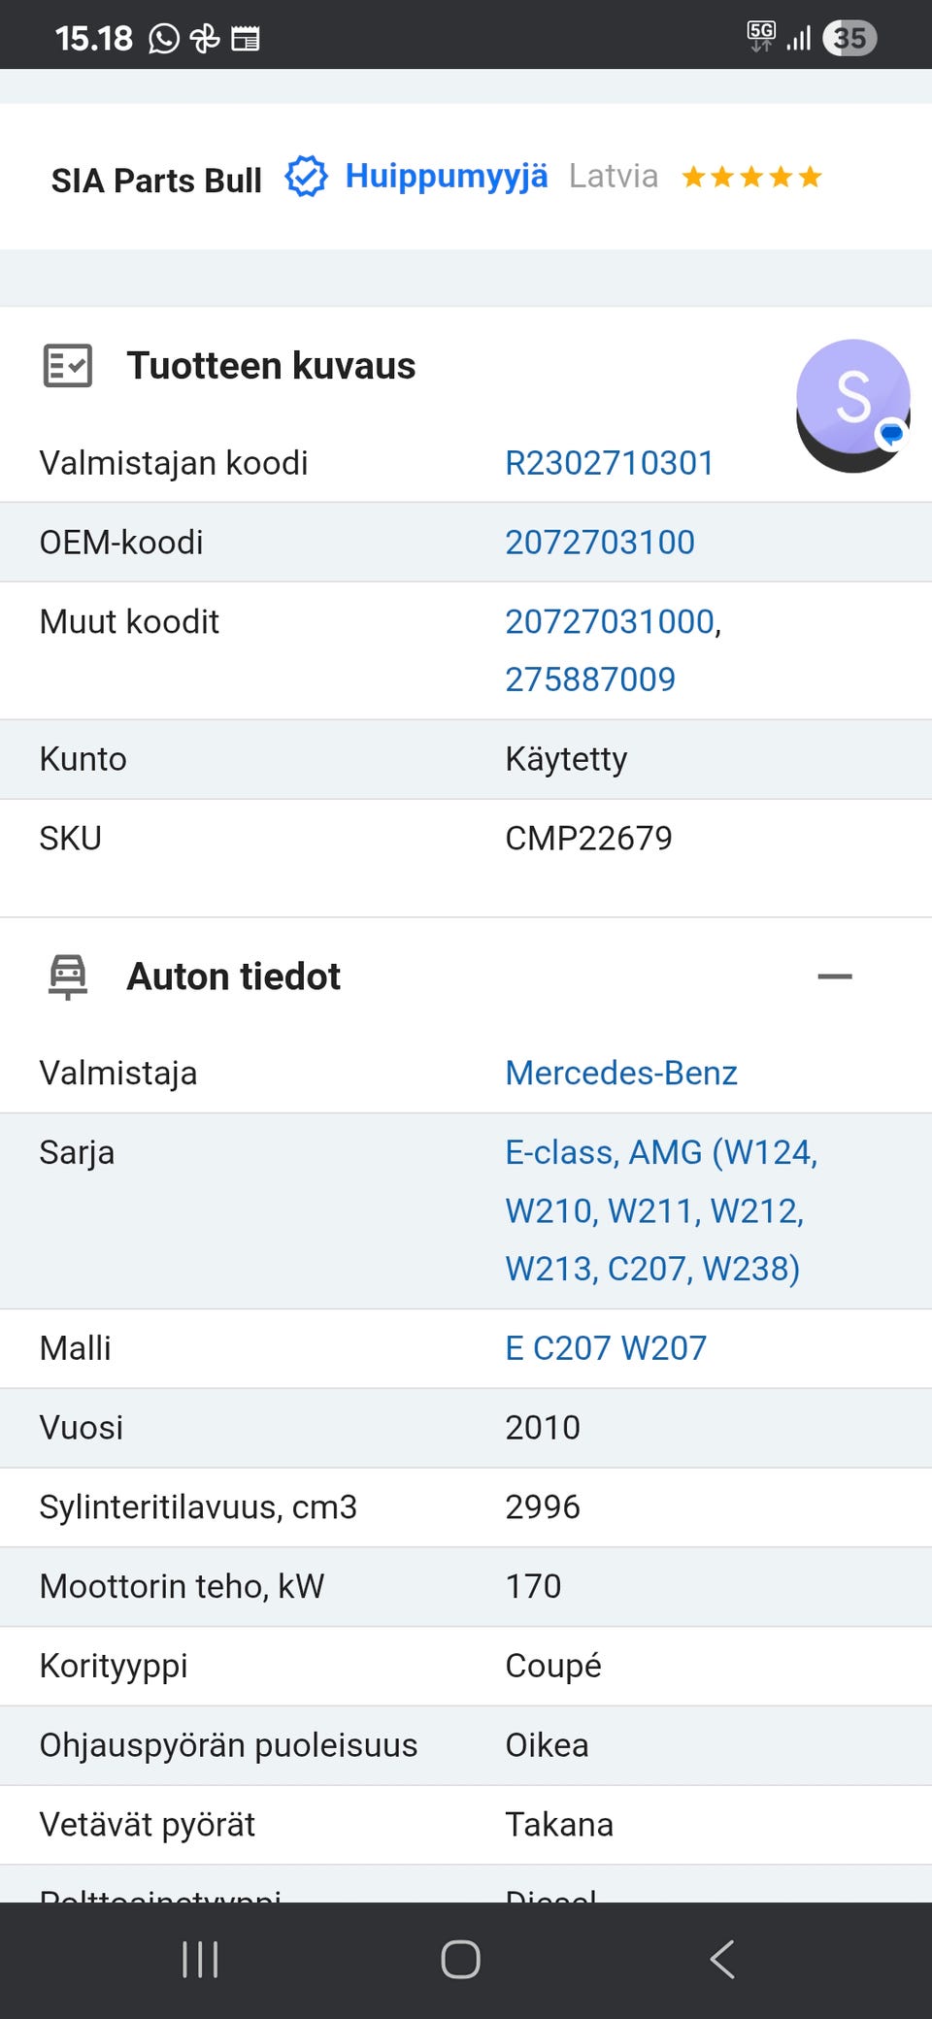
Task: Tap the Tuotteen kuvaus section header
Action: point(271,366)
